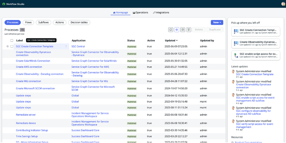This screenshot has height=143, width=286.
Task: Open Service Graph Connector for SolarWinds link
Action: click(x=94, y=61)
